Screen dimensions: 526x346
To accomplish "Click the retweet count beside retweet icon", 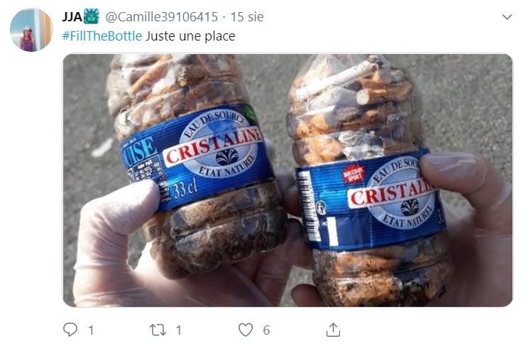I will (x=179, y=330).
